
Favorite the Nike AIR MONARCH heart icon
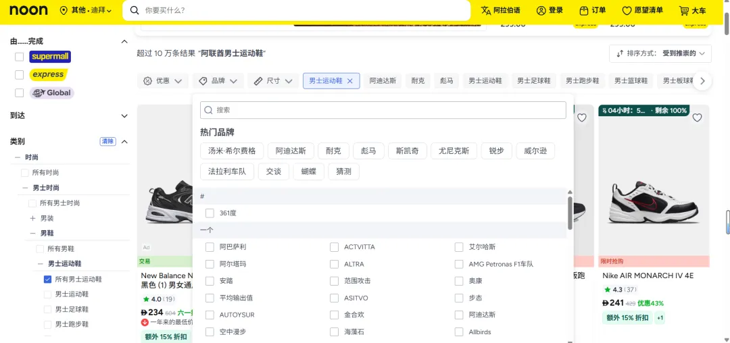[x=697, y=117]
